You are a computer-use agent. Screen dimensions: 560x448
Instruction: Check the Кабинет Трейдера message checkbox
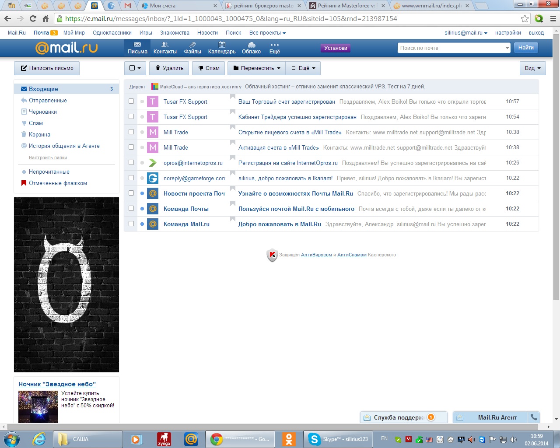pos(131,116)
